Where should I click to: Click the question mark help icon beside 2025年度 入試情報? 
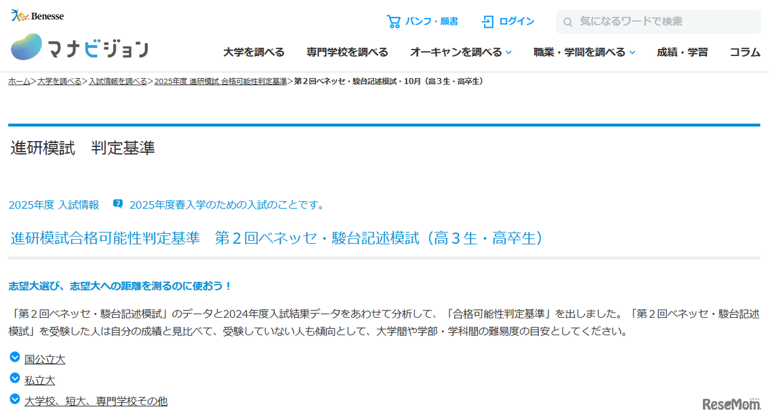(x=117, y=204)
